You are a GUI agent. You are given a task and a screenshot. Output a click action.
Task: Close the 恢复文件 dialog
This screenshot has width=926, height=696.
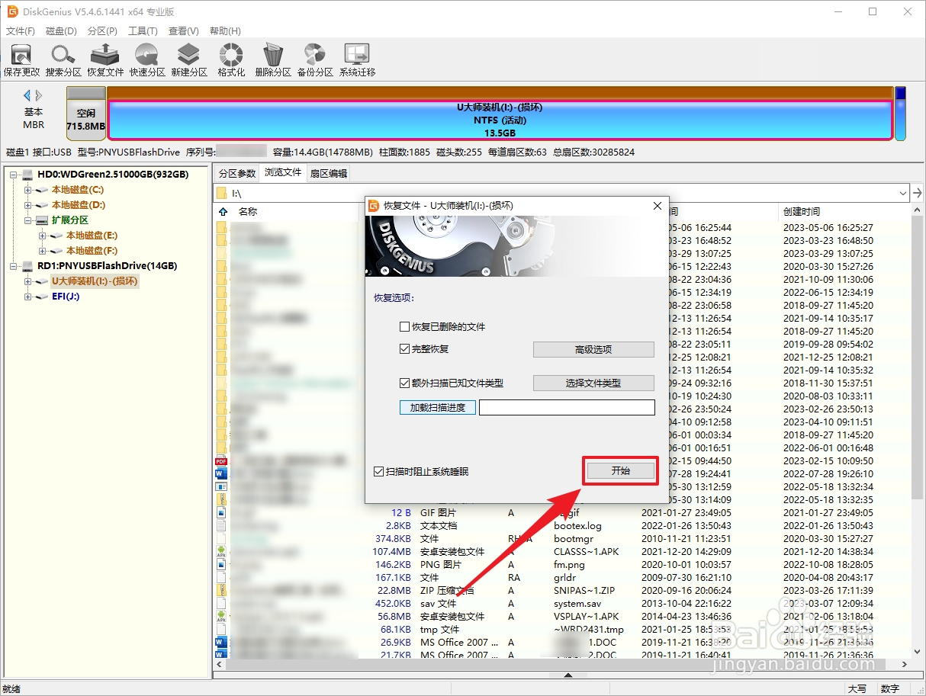click(x=658, y=206)
